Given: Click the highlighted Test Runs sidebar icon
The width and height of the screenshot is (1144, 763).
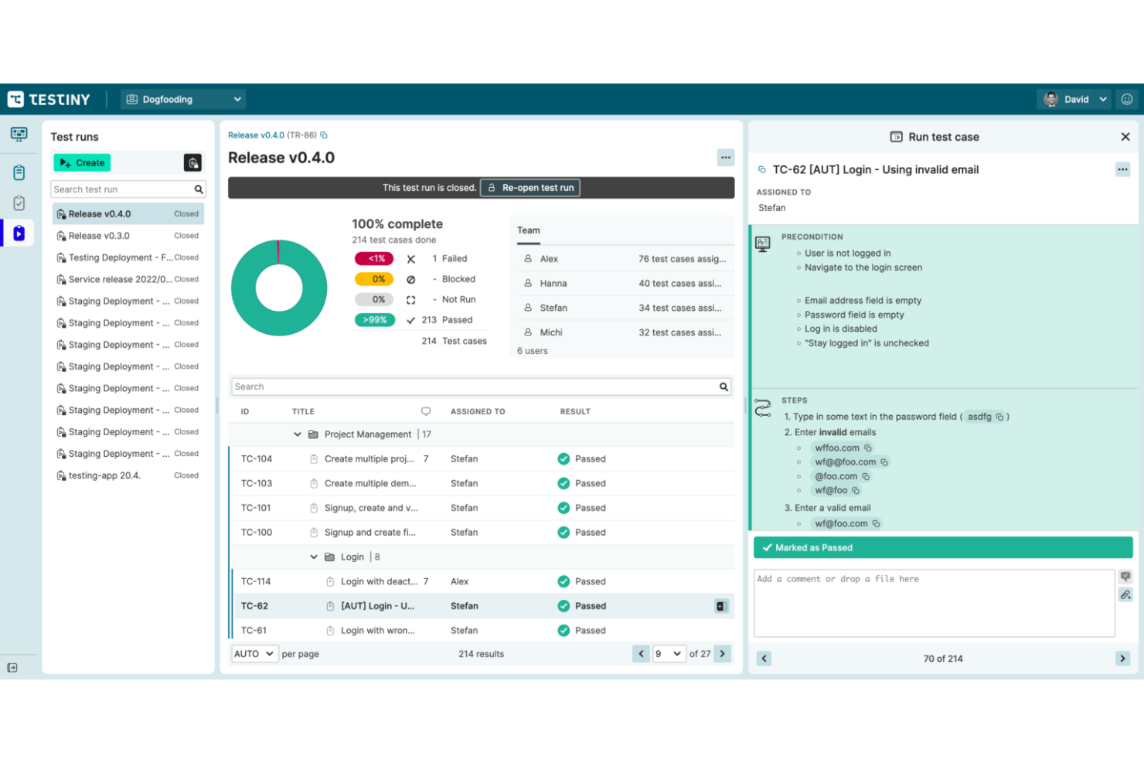Looking at the screenshot, I should click(19, 233).
